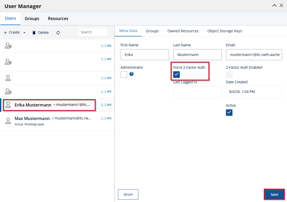Click the Delete button
This screenshot has height=202, width=287.
point(40,33)
